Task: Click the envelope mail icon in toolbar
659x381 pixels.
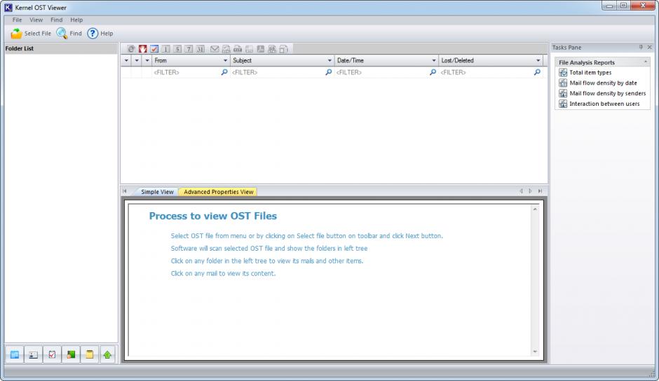Action: (x=215, y=49)
